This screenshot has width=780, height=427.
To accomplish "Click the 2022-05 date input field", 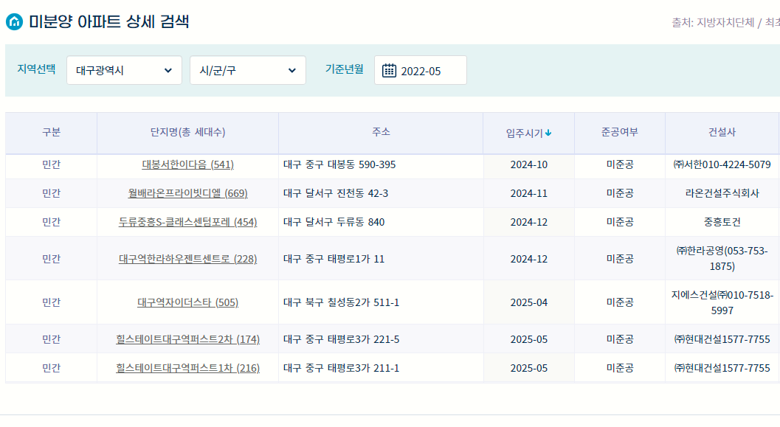I will (x=421, y=71).
